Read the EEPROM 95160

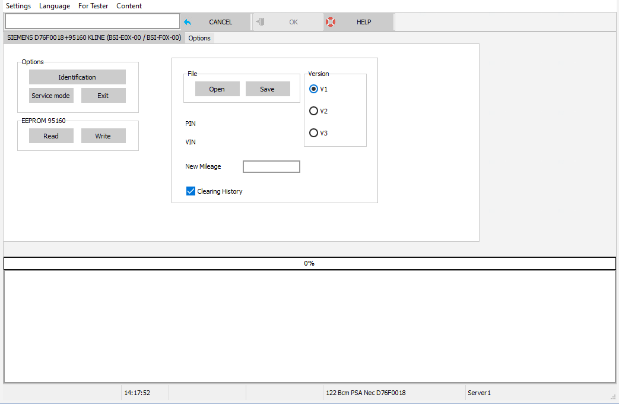51,136
